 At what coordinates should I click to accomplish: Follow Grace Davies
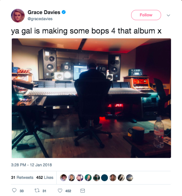[x=146, y=15]
